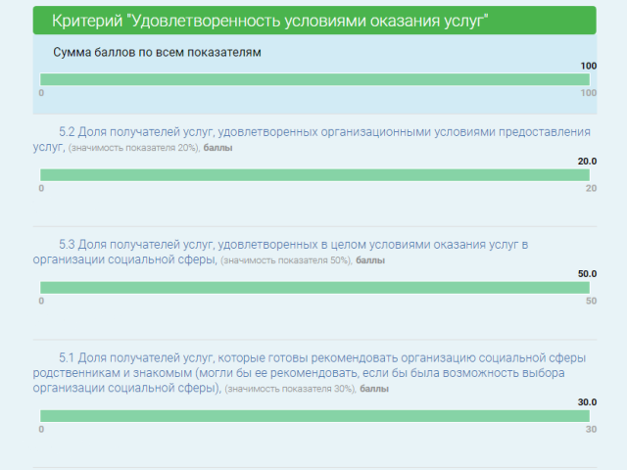Click the value 20.0 above the 5.2 bar

[x=587, y=162]
